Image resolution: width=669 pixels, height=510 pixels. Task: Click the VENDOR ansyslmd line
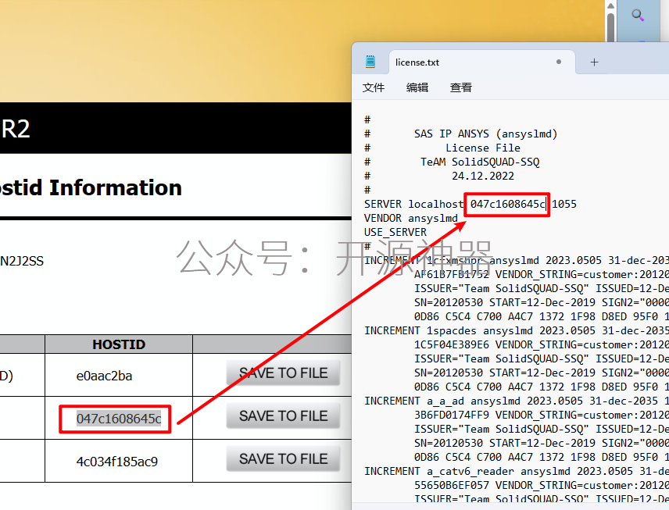pyautogui.click(x=411, y=219)
